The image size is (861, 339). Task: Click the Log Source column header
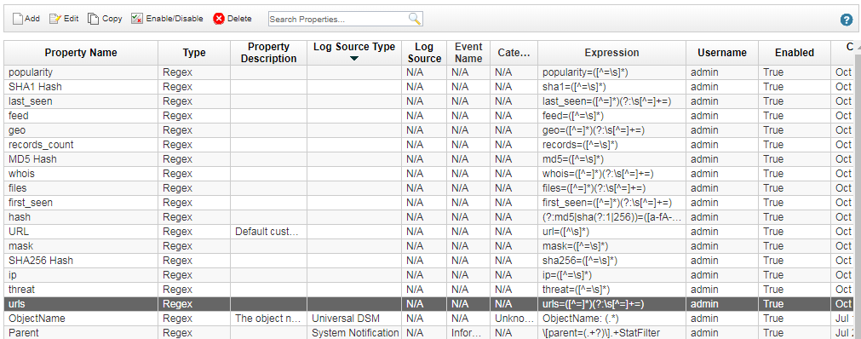coord(424,53)
